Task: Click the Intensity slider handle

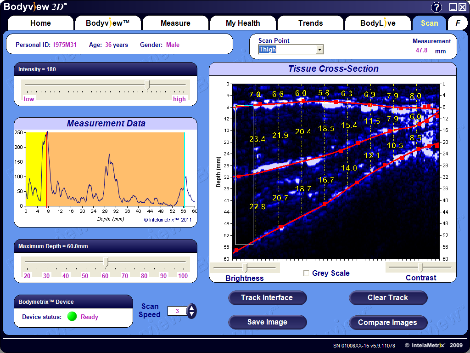Action: coord(147,85)
